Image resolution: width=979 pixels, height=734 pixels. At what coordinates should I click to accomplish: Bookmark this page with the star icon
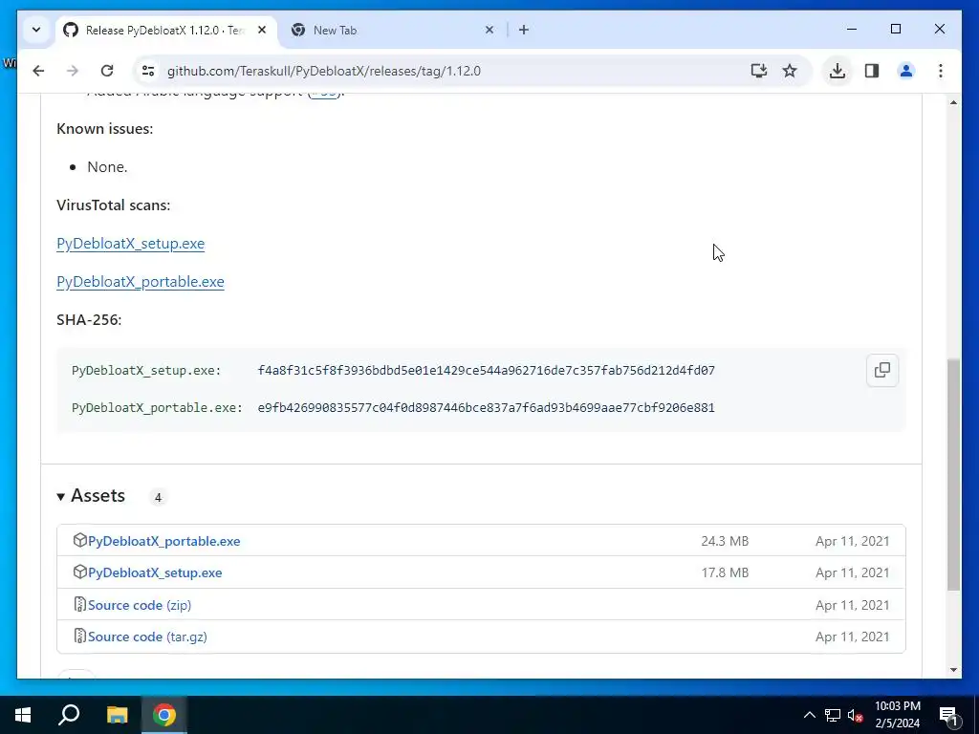click(x=790, y=71)
